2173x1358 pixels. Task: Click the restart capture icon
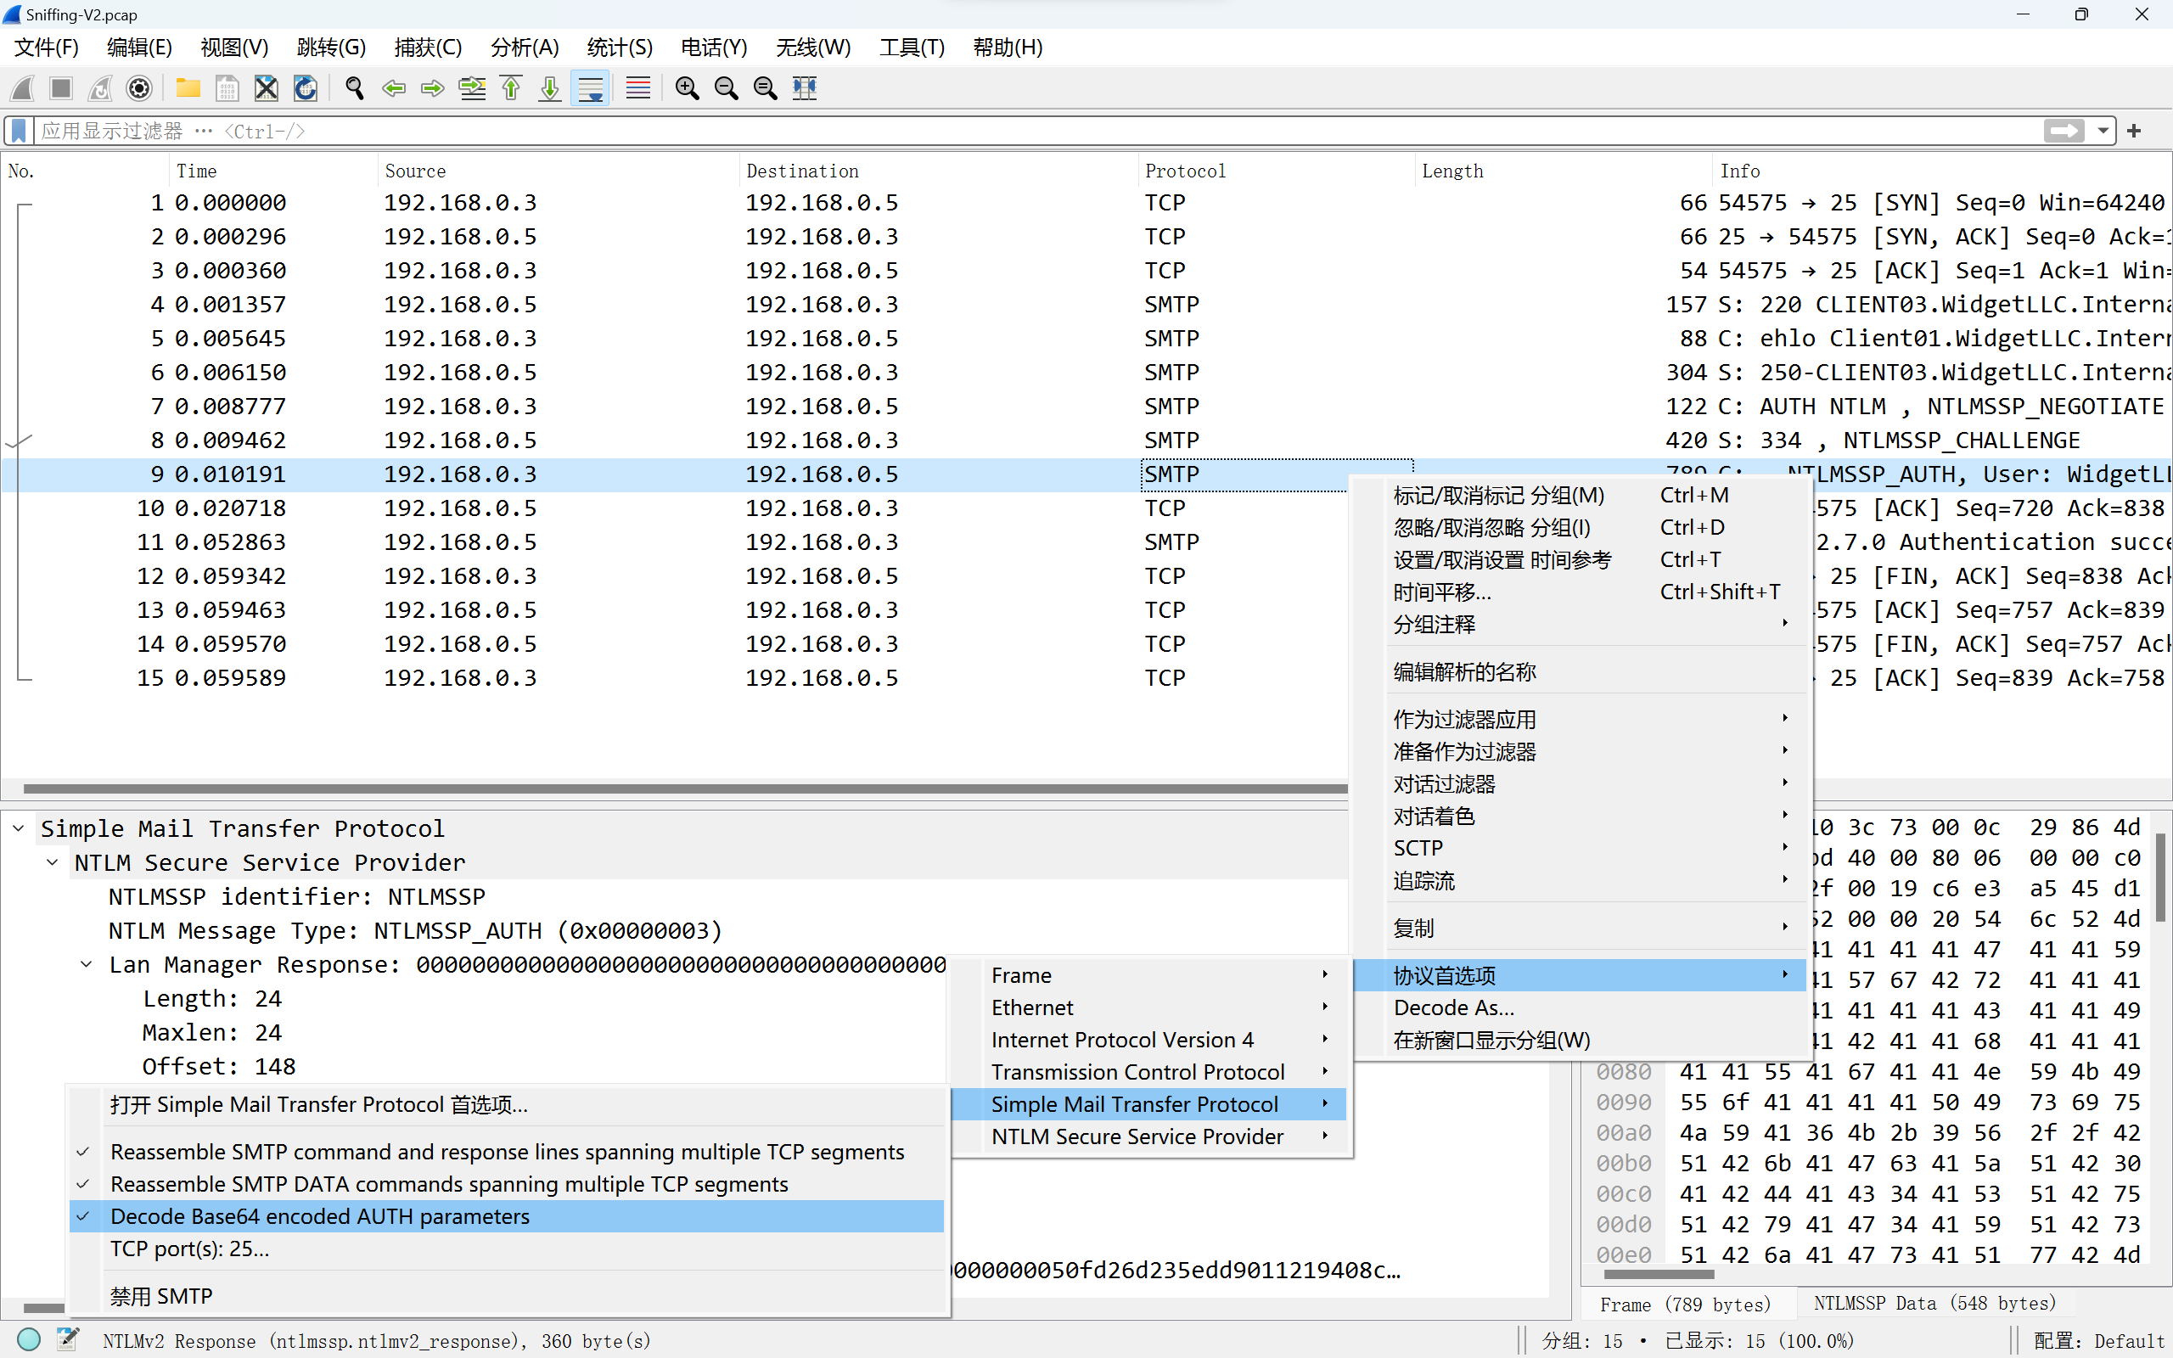(x=99, y=88)
